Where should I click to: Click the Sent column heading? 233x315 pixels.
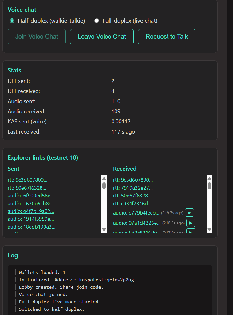pos(14,169)
